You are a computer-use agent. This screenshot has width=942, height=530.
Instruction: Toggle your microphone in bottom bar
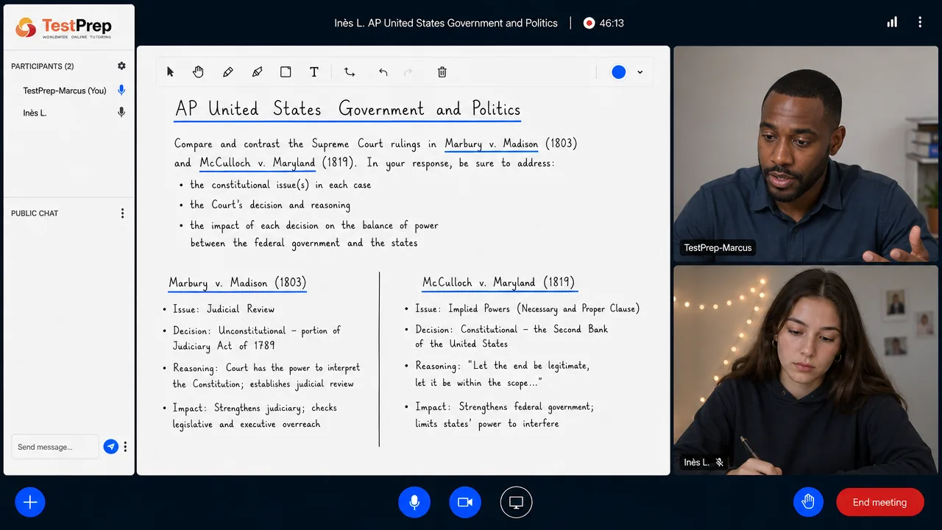(414, 503)
